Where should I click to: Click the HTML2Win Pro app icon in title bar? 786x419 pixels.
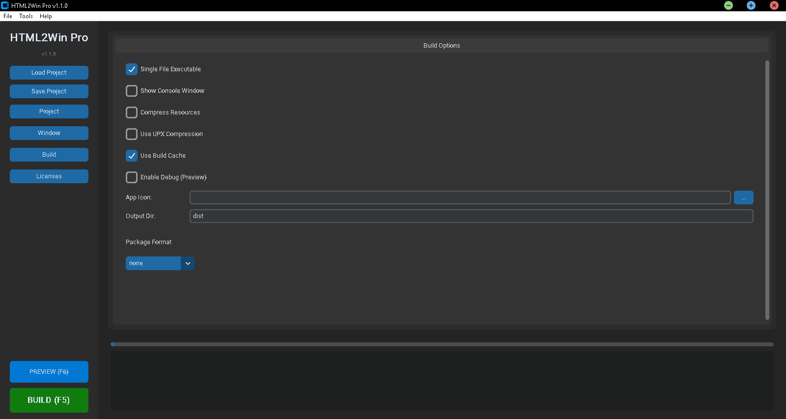pos(5,5)
